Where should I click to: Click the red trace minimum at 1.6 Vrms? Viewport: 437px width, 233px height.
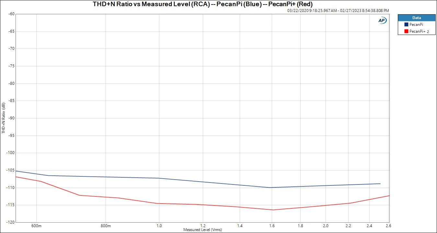tap(272, 210)
